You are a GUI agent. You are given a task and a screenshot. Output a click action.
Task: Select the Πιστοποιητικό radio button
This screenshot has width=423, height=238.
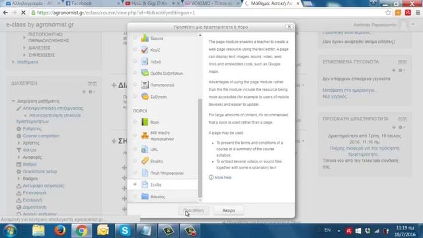click(135, 85)
